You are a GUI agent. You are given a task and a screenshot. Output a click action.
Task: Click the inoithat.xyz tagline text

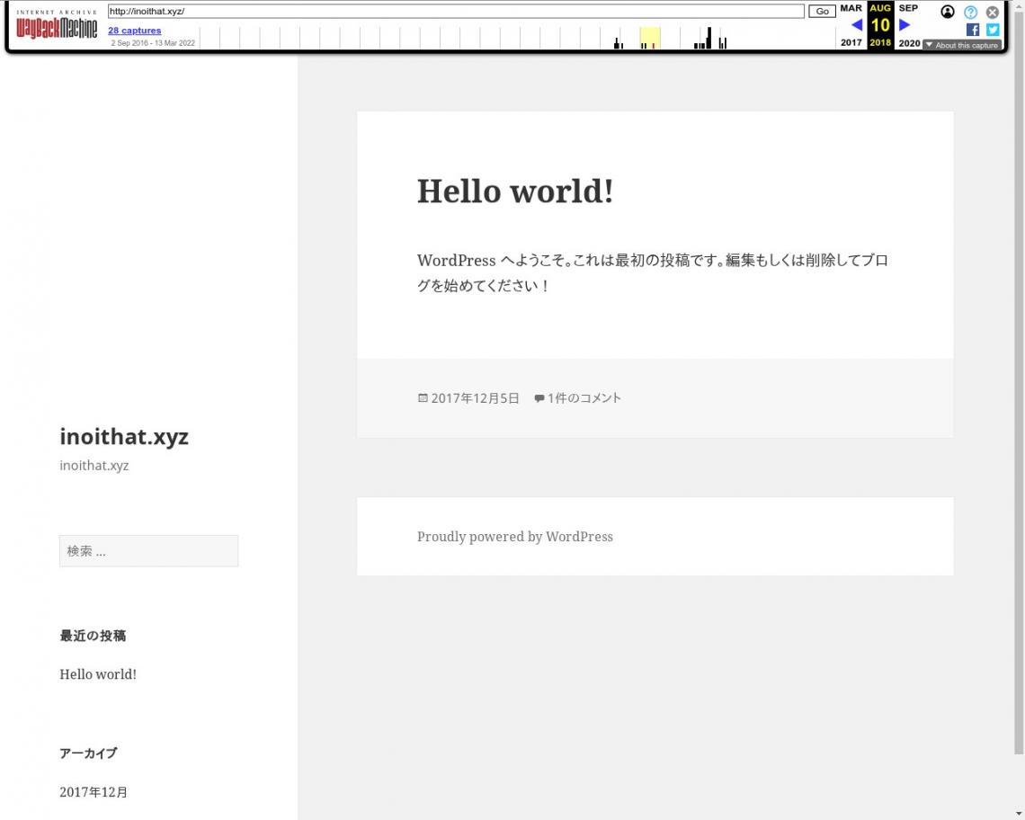point(94,466)
